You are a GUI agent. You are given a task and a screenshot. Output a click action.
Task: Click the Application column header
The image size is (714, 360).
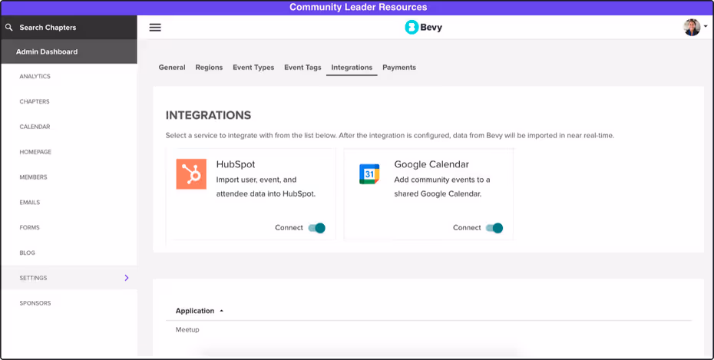(195, 311)
